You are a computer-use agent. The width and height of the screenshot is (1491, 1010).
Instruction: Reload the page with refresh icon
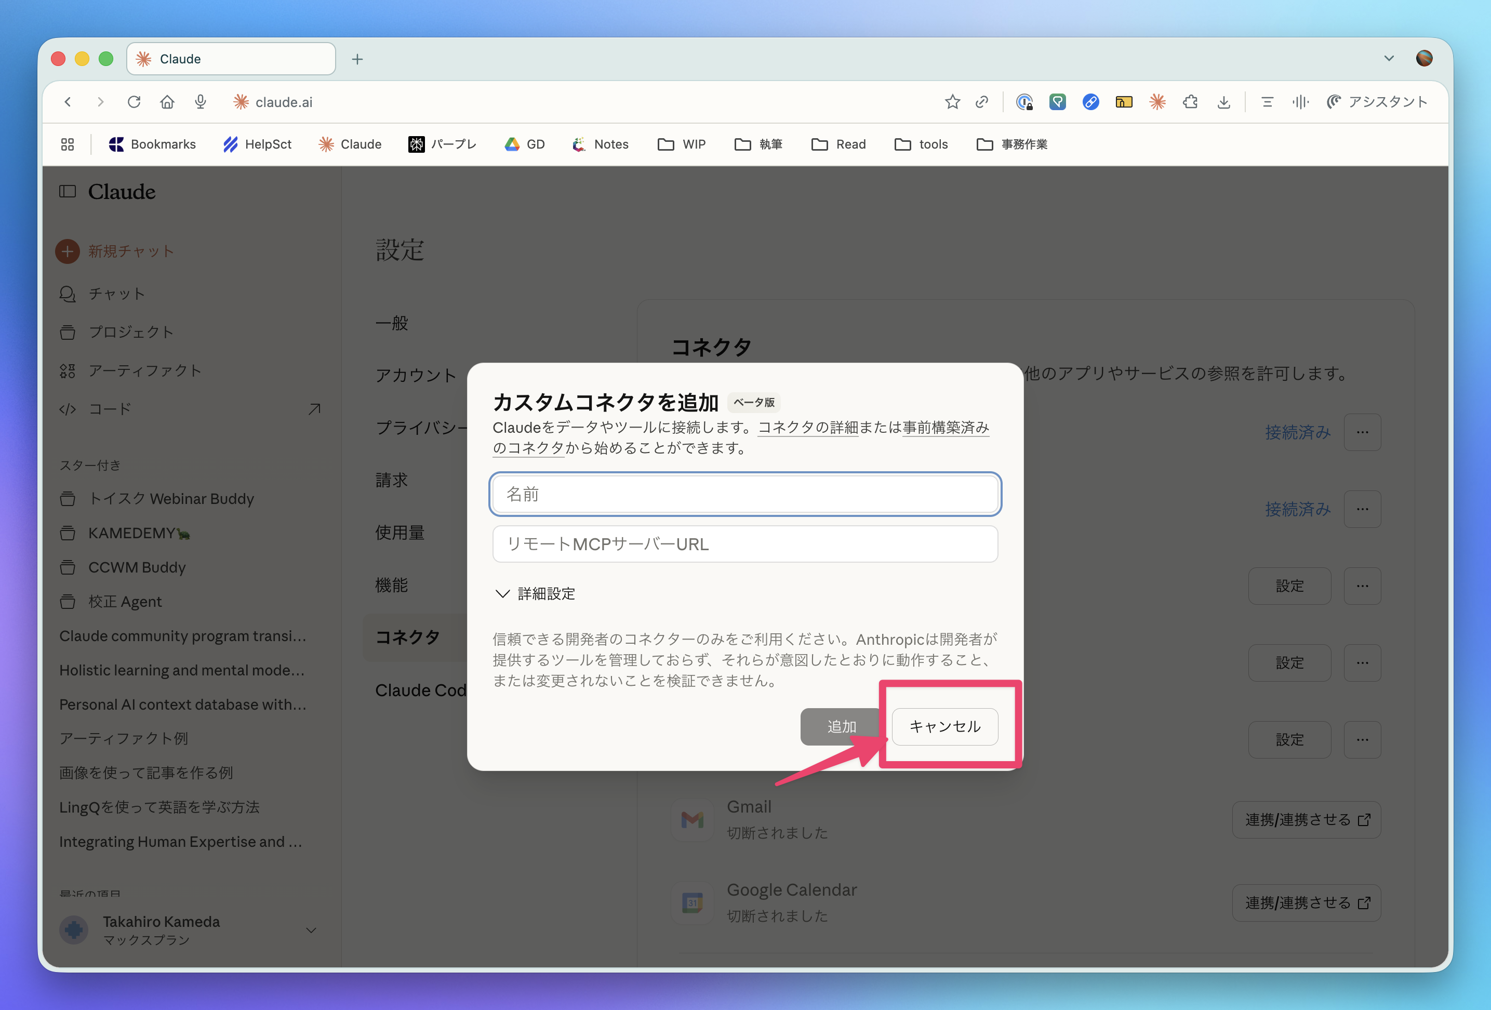[134, 102]
